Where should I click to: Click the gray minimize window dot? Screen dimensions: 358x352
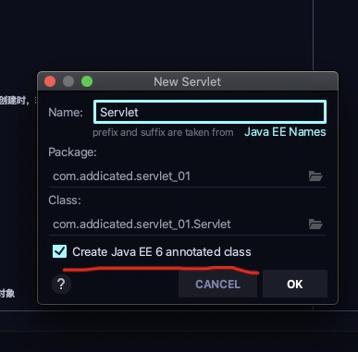(68, 81)
